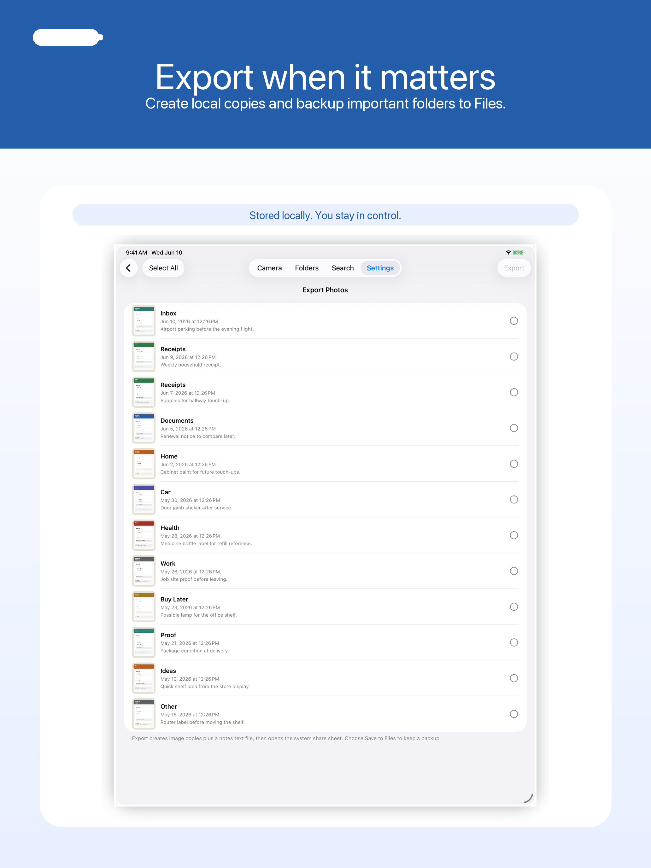Image resolution: width=651 pixels, height=868 pixels.
Task: Select the Home photo radio circle
Action: [x=514, y=463]
